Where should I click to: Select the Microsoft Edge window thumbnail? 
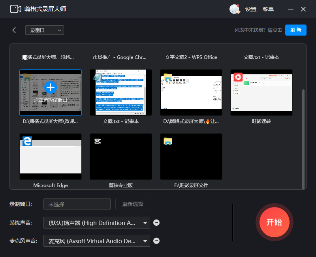(x=51, y=156)
